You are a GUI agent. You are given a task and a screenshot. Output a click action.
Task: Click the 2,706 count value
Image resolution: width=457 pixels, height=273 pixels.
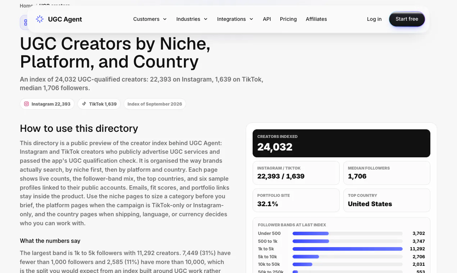click(419, 257)
